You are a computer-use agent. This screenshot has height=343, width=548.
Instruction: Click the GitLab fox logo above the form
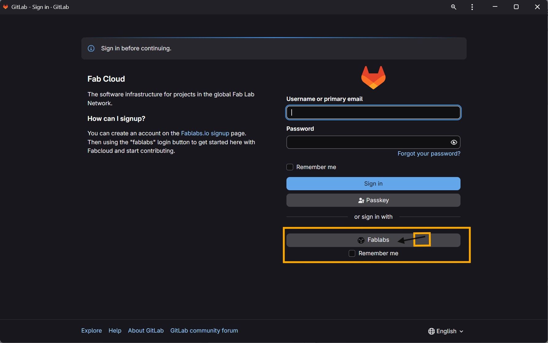(373, 77)
